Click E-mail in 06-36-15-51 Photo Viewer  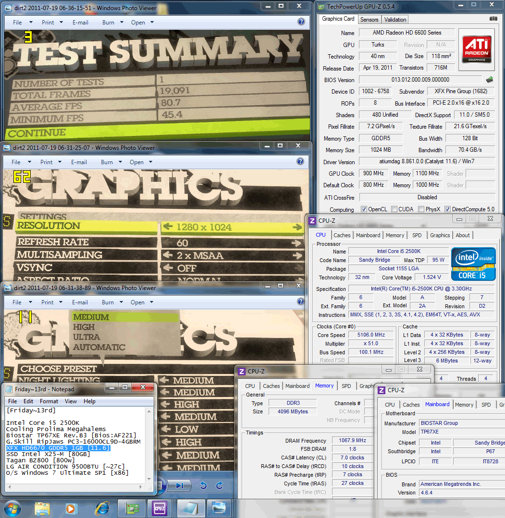(80, 23)
